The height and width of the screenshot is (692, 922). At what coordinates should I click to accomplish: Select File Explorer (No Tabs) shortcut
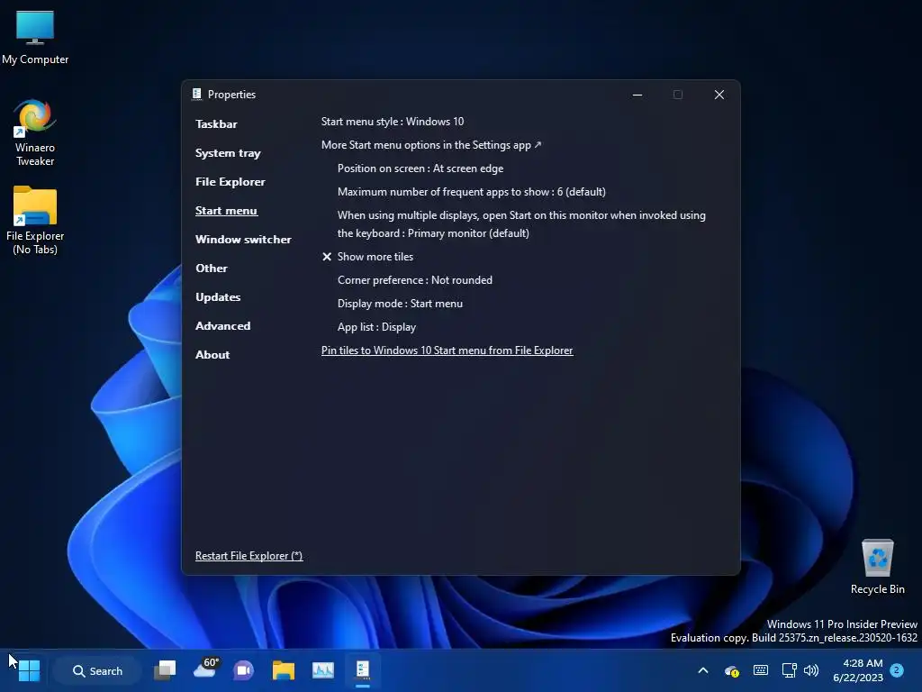[x=35, y=221]
